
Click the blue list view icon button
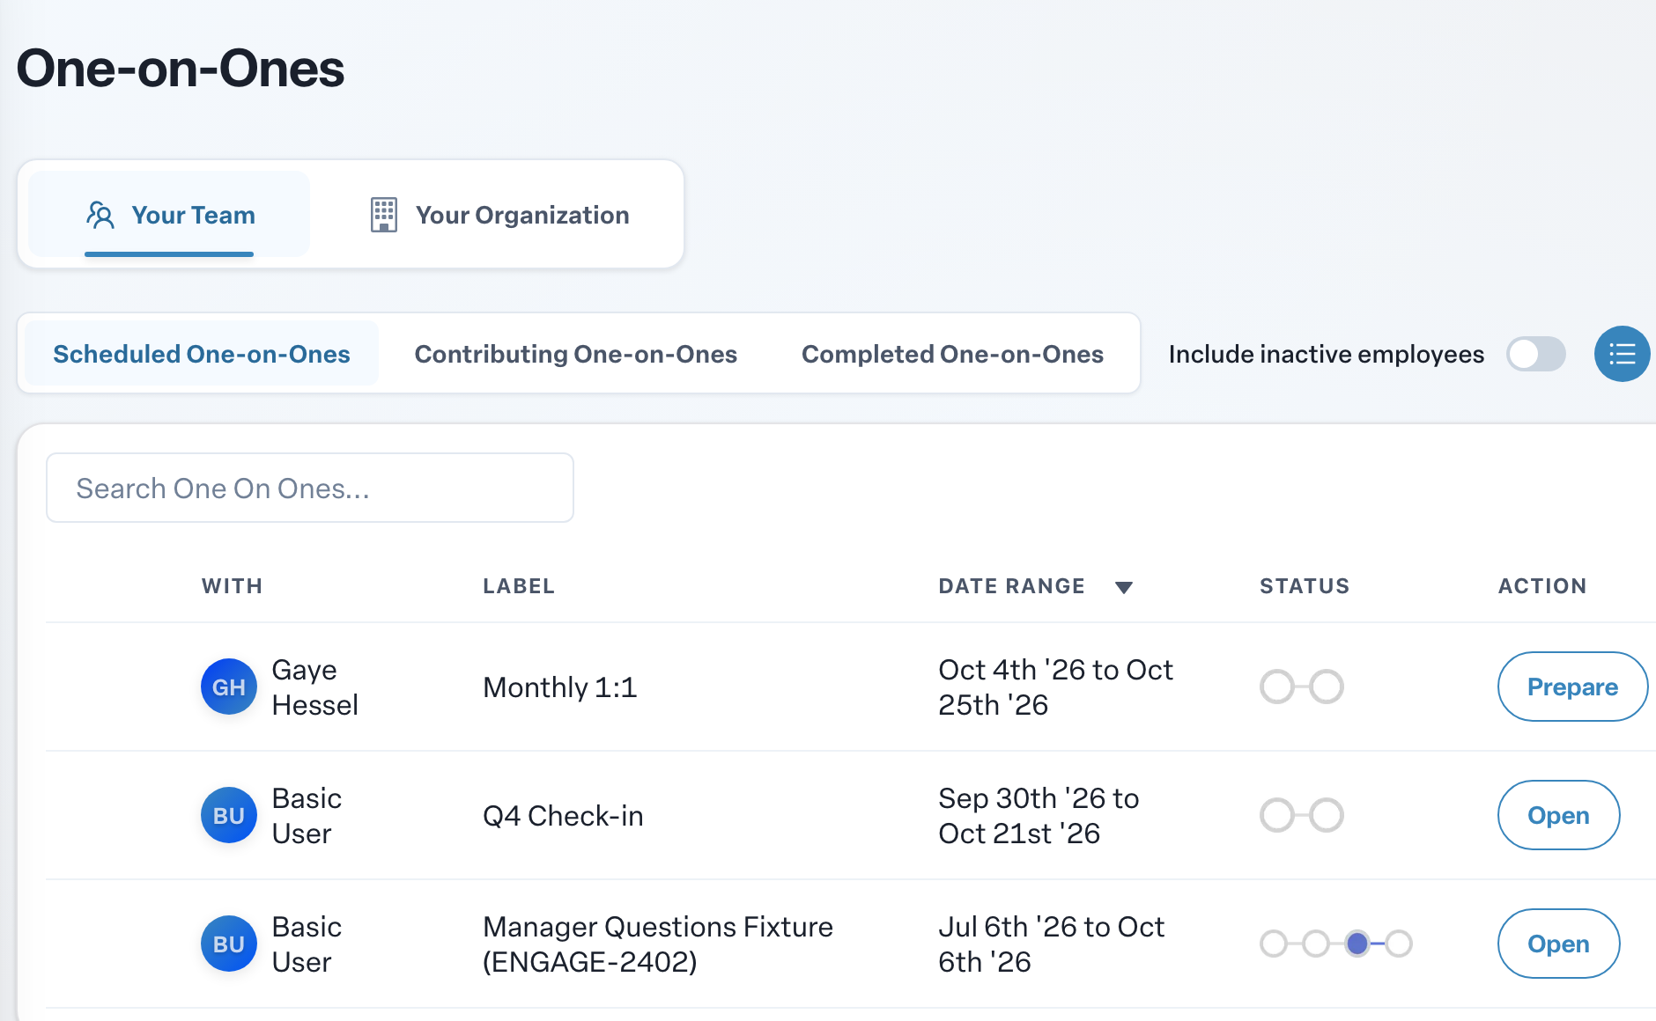point(1622,354)
